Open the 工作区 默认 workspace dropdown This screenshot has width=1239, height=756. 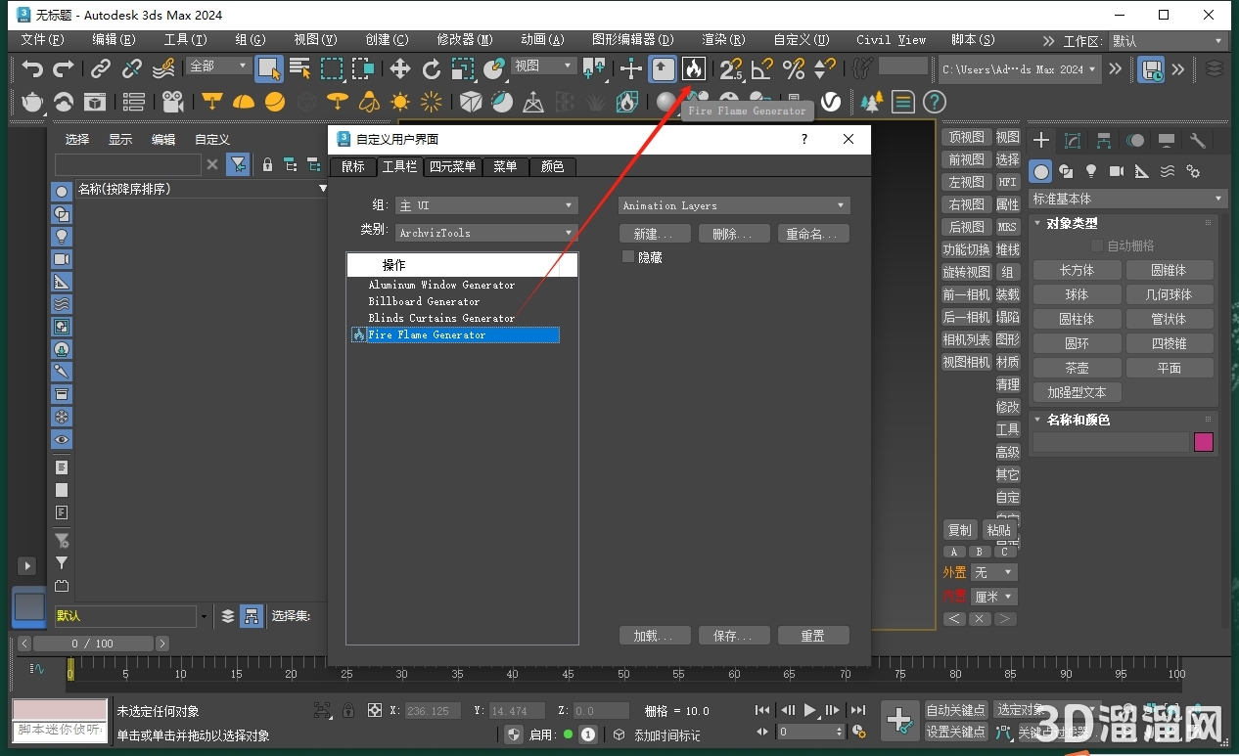pos(1167,41)
